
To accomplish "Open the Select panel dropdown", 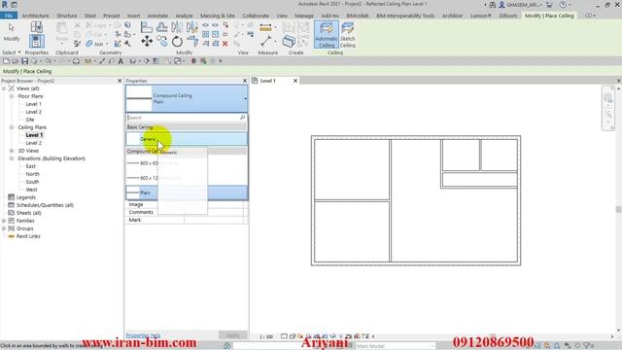I will [11, 52].
